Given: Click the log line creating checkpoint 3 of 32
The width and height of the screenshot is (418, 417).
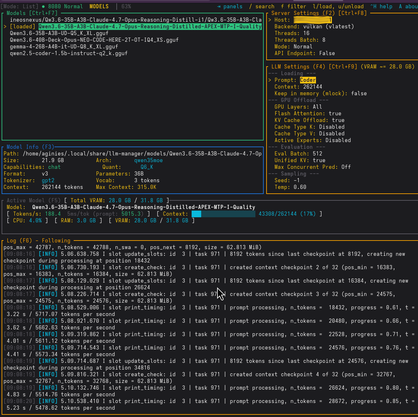Looking at the screenshot, I should [200, 297].
